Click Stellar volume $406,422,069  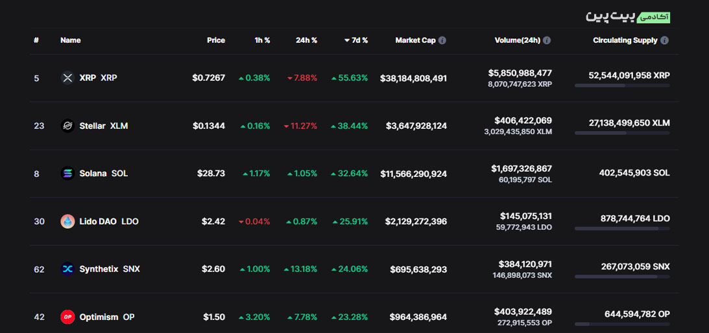click(x=523, y=121)
